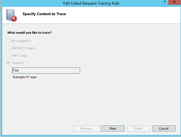Screen dimensions: 181x137
Task: Click the Specify Content to Trace heading
Action: click(44, 14)
